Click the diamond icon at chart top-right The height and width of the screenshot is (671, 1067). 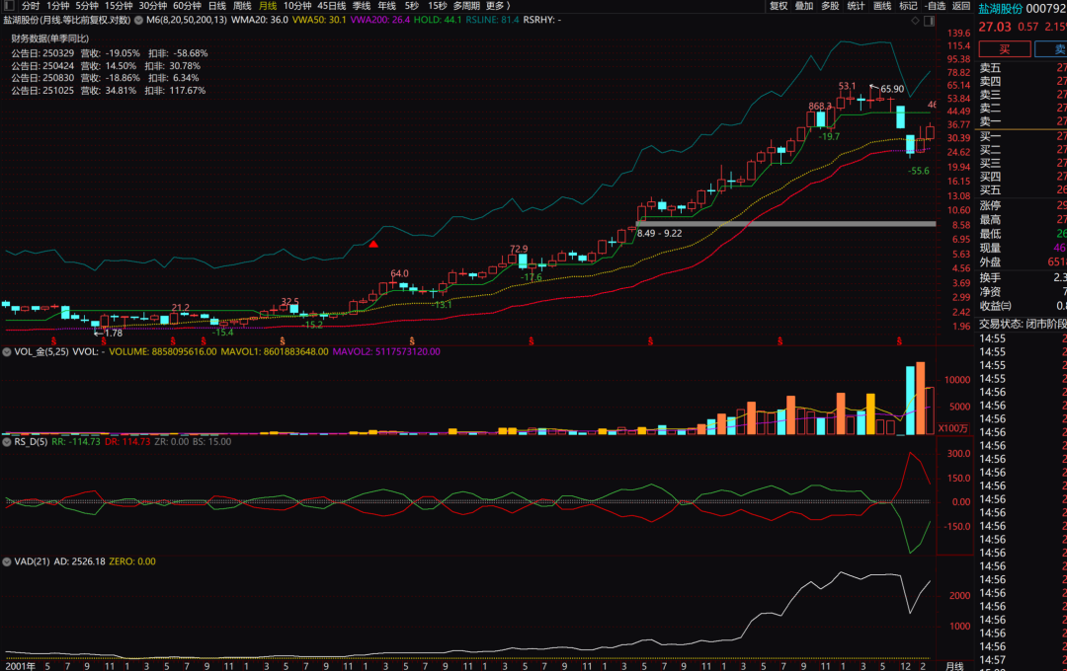(915, 21)
